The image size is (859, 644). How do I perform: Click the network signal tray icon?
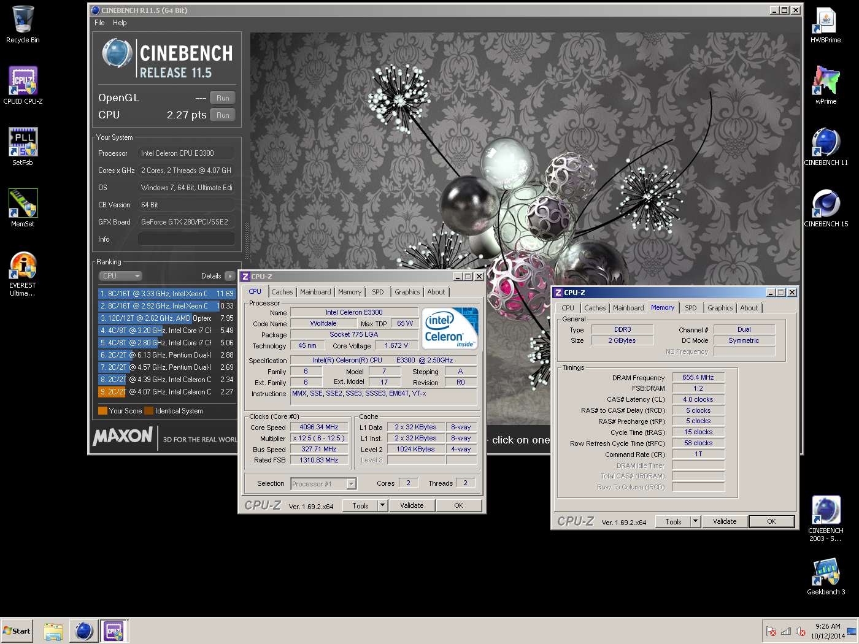coord(786,631)
